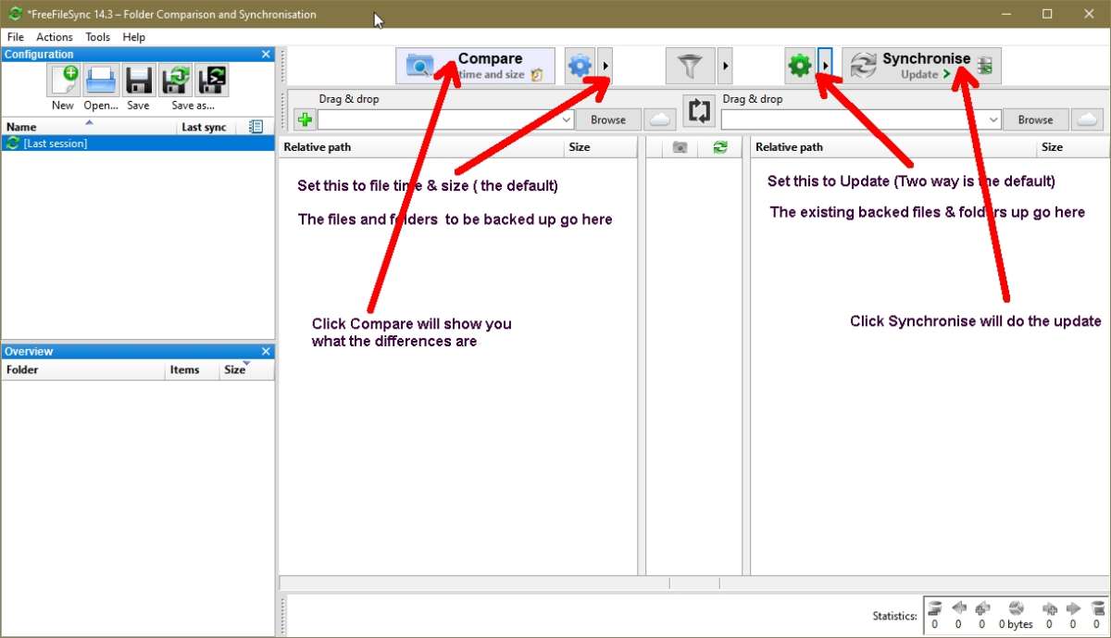The height and width of the screenshot is (638, 1111).
Task: Save the current configuration
Action: click(x=138, y=81)
